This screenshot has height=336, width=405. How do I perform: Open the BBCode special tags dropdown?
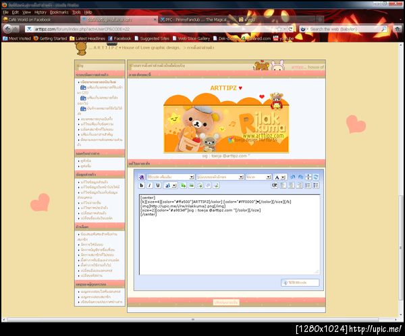click(171, 177)
